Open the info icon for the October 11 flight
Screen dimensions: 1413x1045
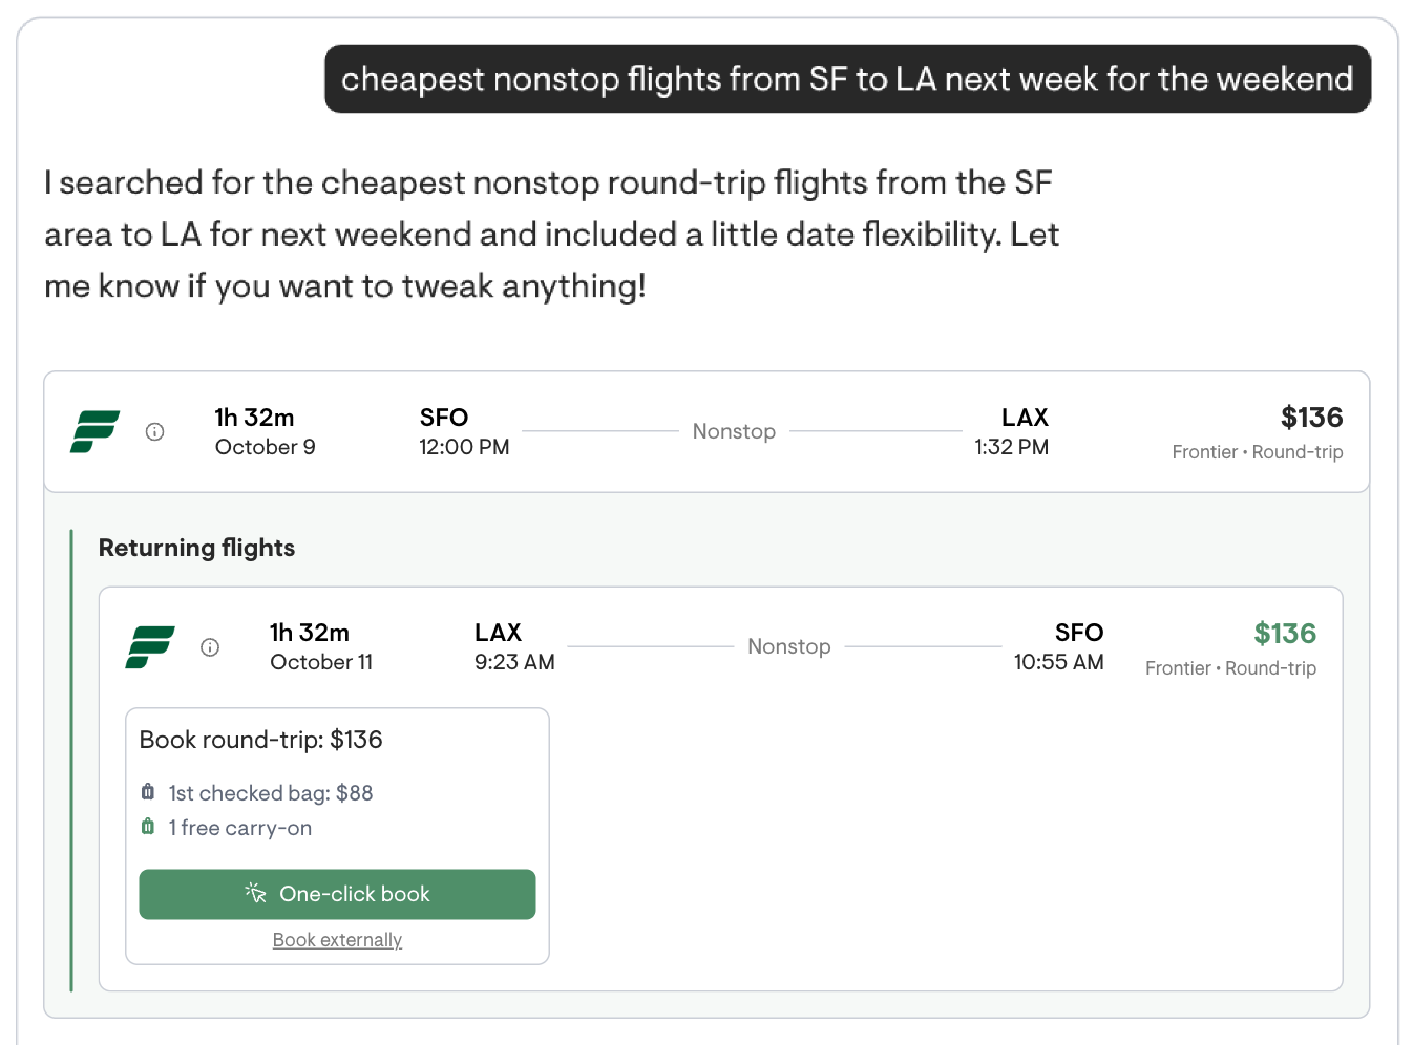(210, 648)
